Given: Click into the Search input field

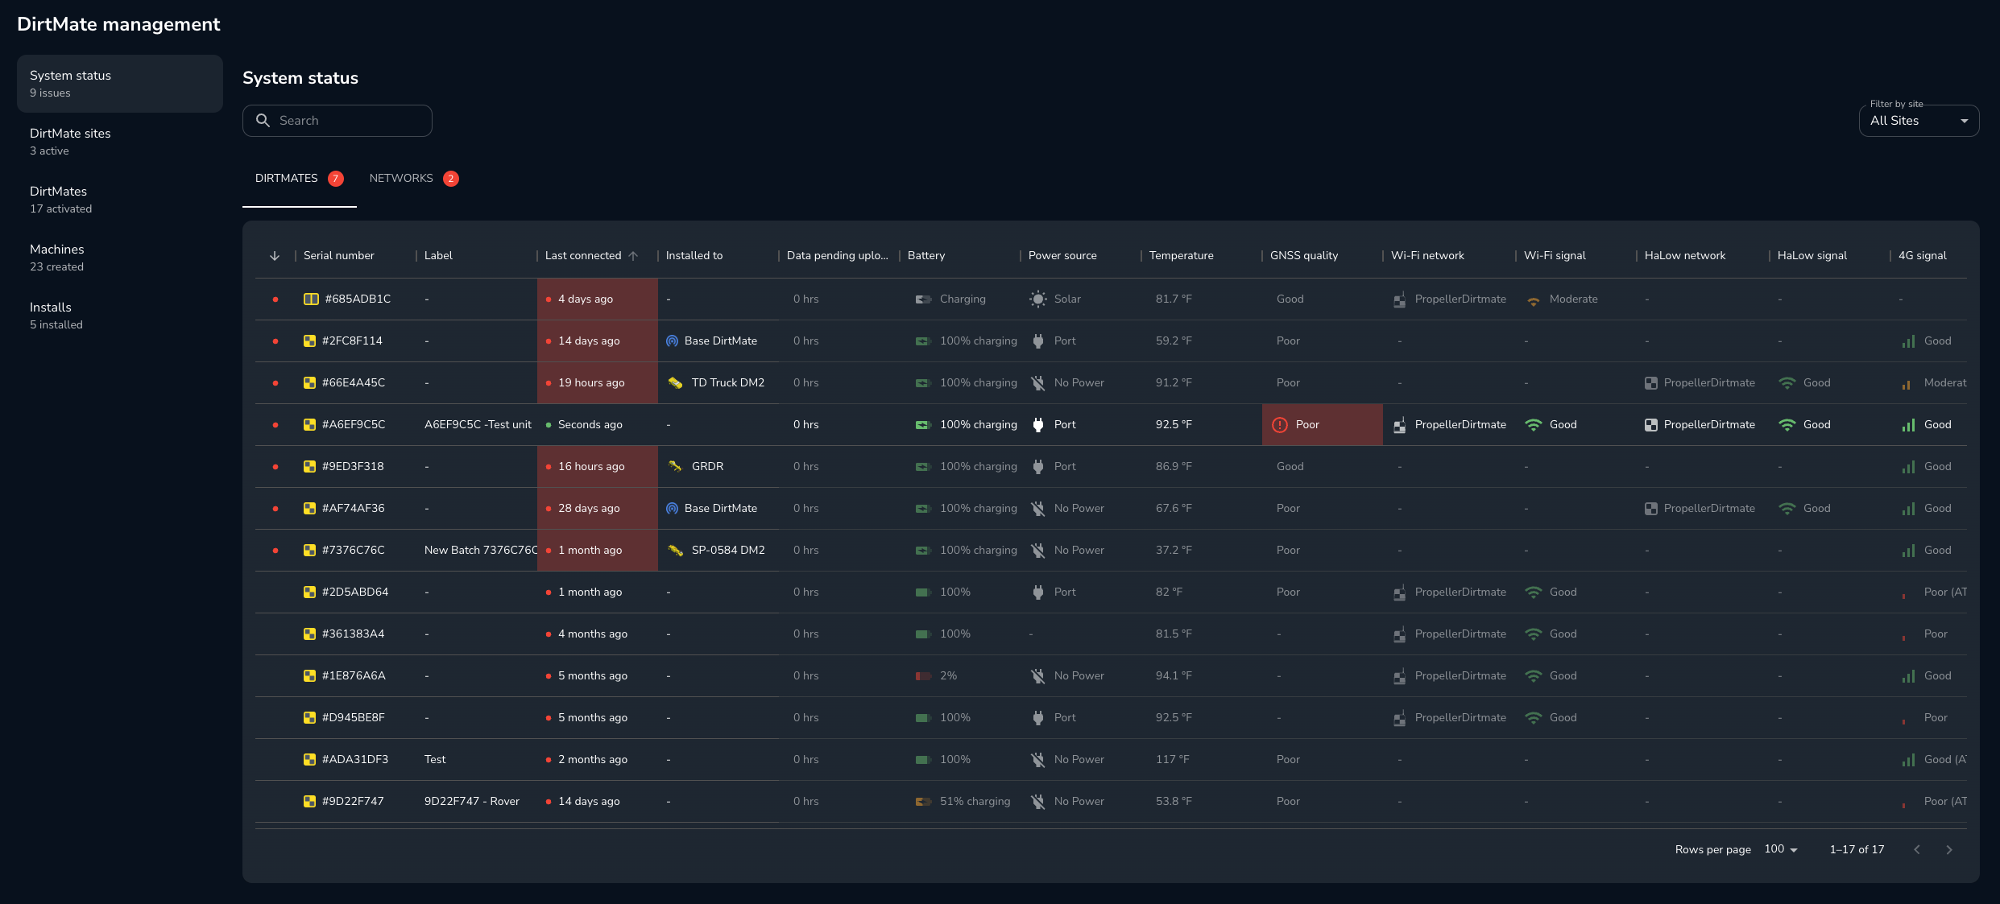Looking at the screenshot, I should (337, 121).
